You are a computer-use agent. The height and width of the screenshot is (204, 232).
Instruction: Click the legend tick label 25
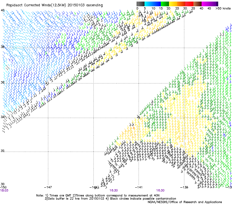point(177,8)
